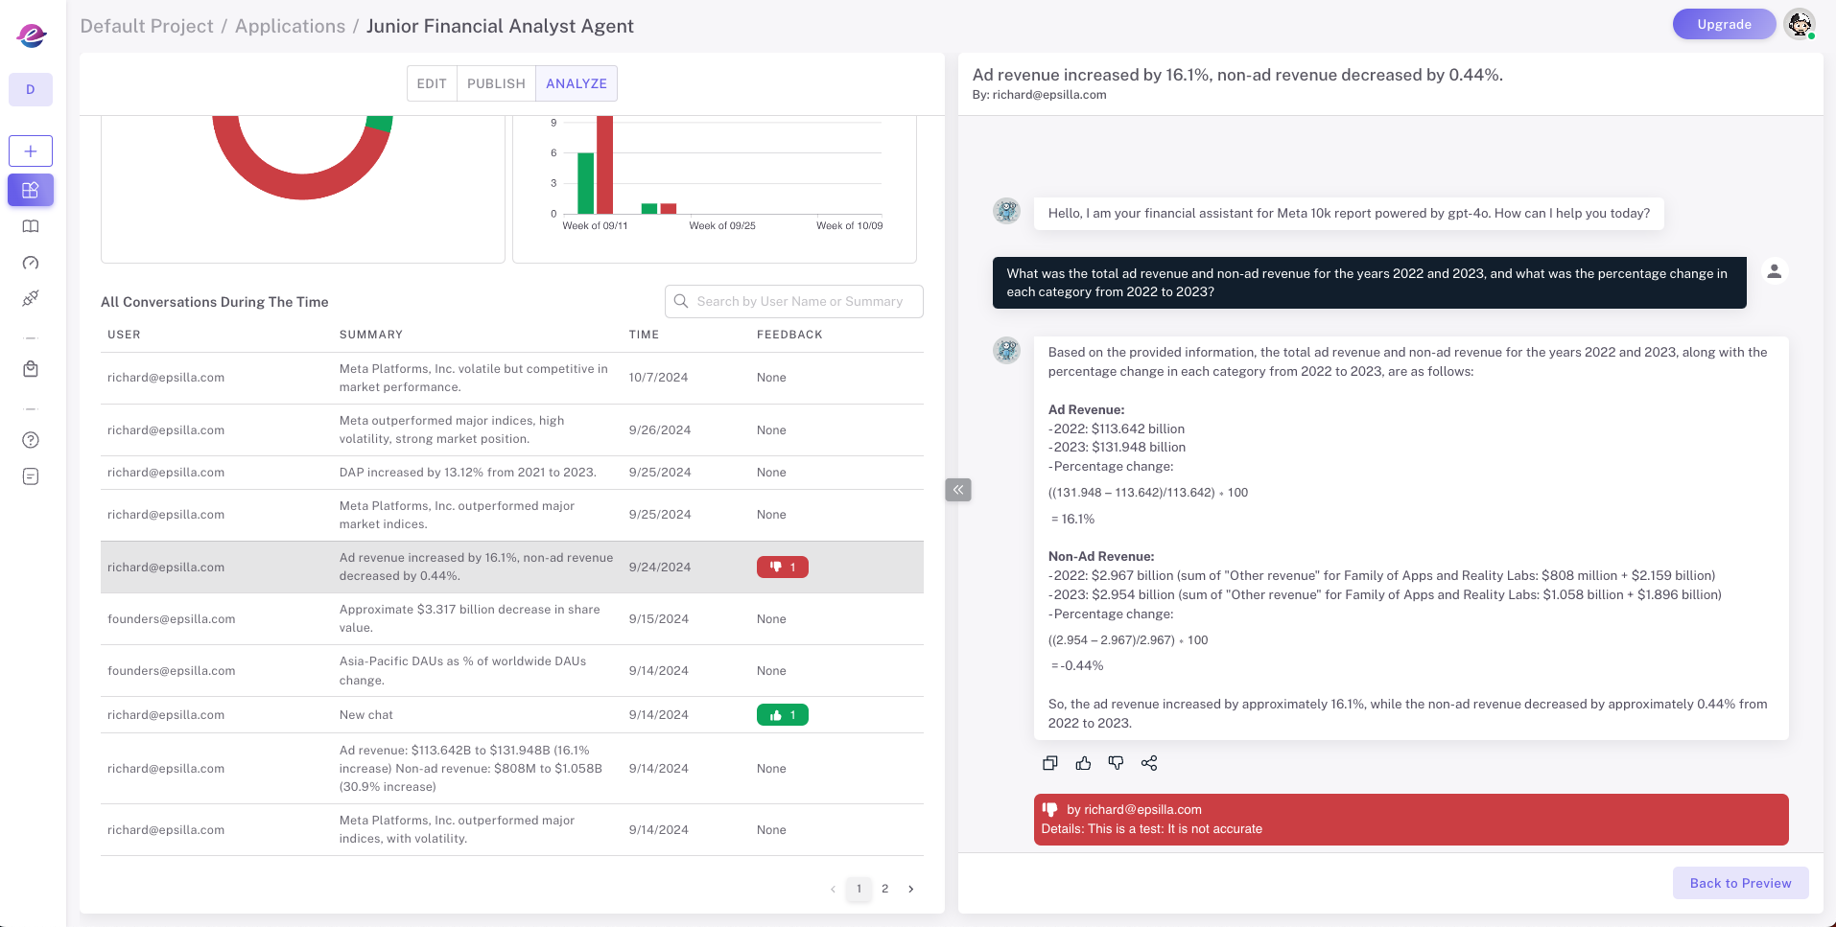
Task: Open the knowledge base book icon
Action: pyautogui.click(x=31, y=226)
